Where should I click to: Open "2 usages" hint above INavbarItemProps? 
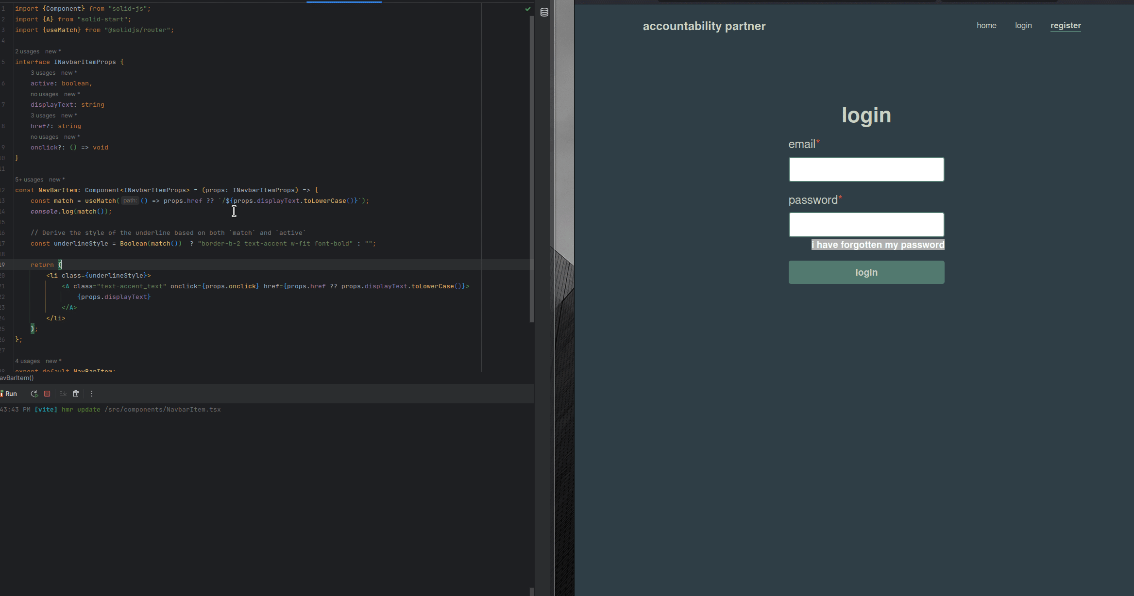click(27, 51)
